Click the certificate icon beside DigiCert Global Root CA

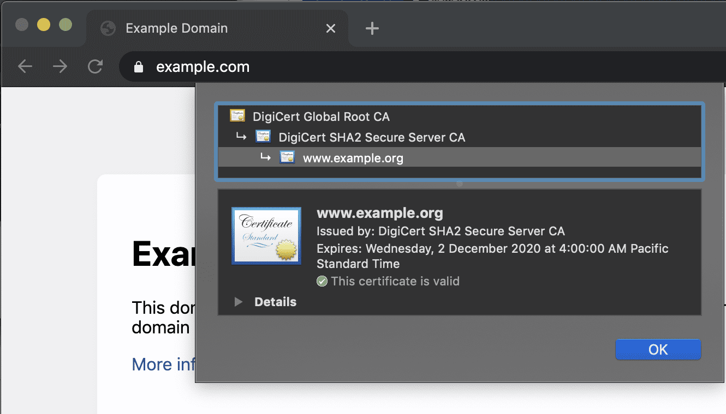238,116
